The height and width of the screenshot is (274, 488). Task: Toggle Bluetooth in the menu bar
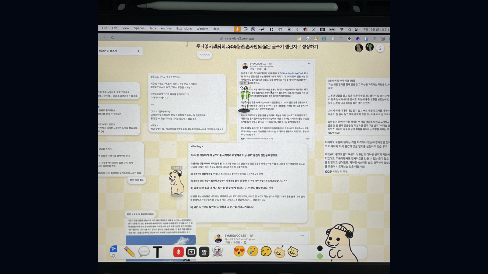[297, 30]
